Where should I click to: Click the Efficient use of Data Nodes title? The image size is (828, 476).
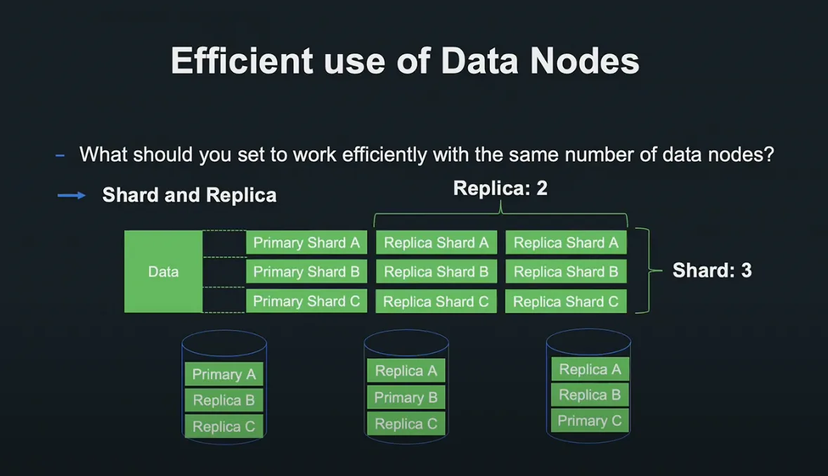(405, 60)
